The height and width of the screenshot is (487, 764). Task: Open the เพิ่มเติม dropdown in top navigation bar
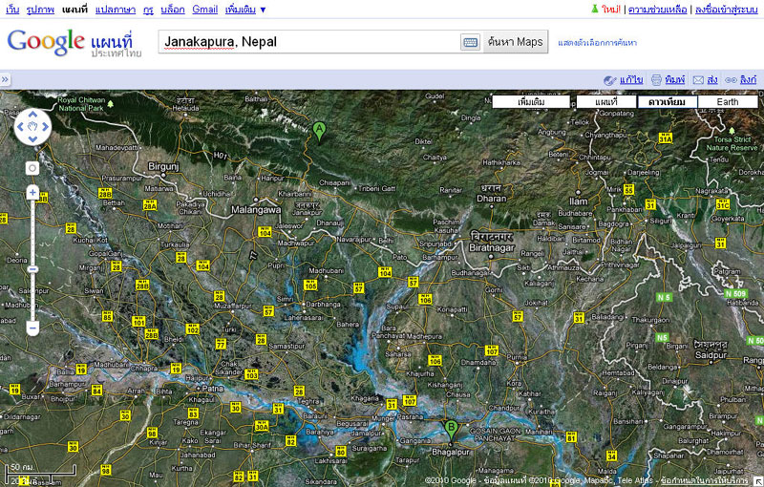coord(245,10)
